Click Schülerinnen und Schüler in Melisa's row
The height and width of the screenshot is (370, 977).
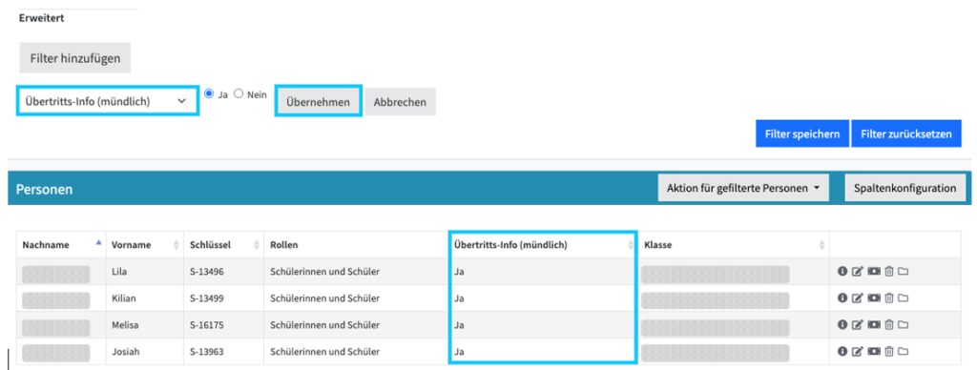[x=324, y=325]
